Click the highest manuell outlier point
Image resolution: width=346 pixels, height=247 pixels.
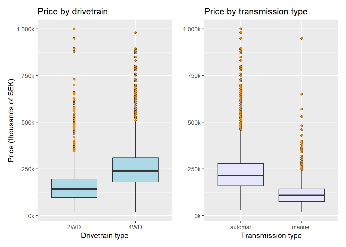[302, 38]
